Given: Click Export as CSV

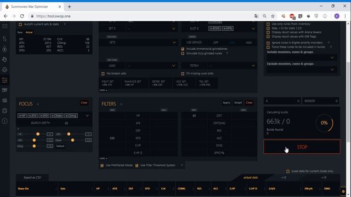Looking at the screenshot, I should point(32,177).
